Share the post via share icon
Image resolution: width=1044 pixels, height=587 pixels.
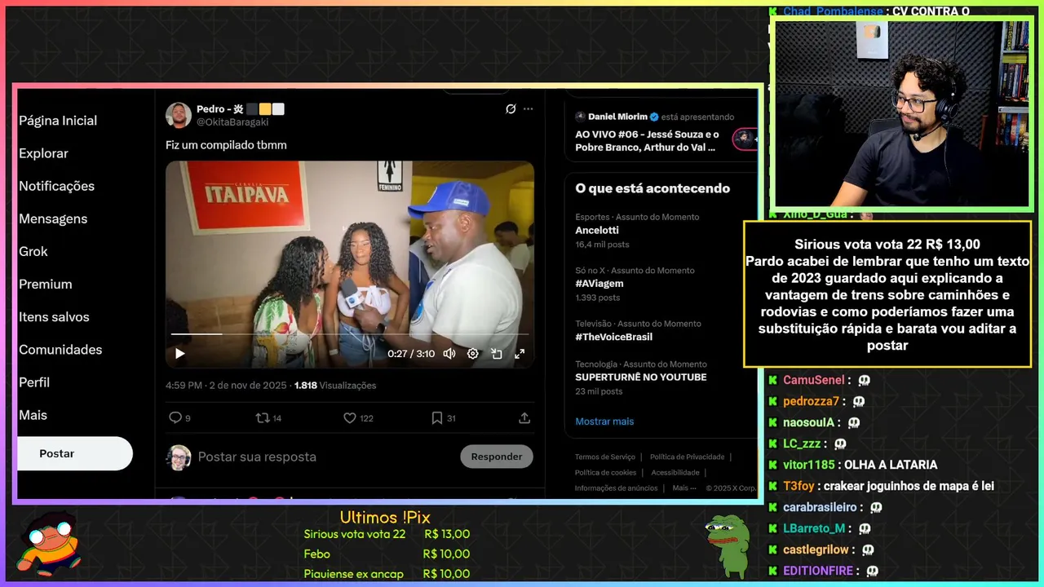click(x=524, y=417)
